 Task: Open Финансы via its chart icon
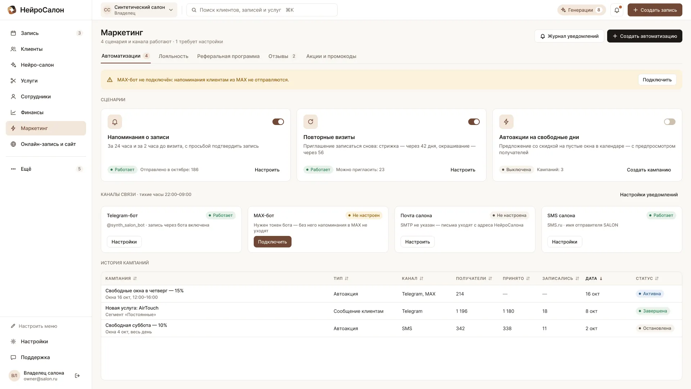(x=13, y=112)
